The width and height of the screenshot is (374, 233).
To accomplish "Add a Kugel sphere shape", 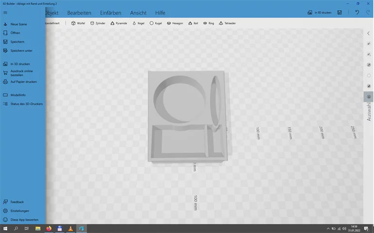I will click(x=156, y=23).
